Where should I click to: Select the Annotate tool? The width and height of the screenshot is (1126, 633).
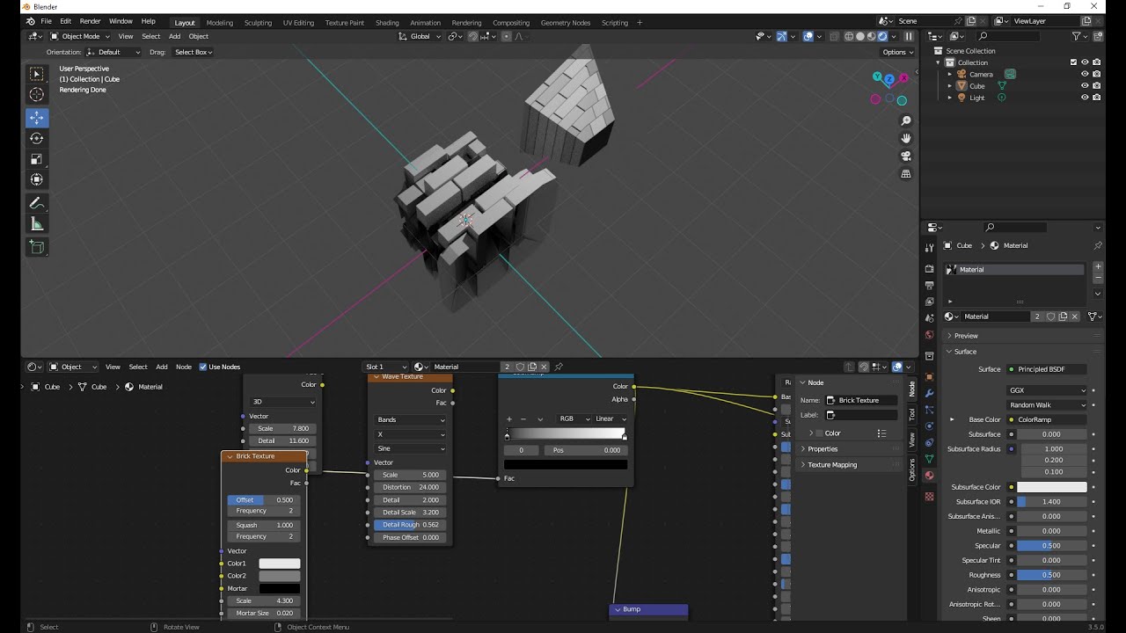36,203
